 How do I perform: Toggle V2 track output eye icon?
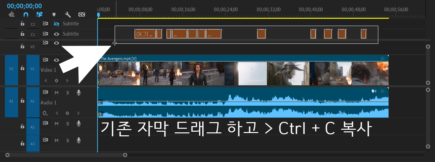coord(56,43)
